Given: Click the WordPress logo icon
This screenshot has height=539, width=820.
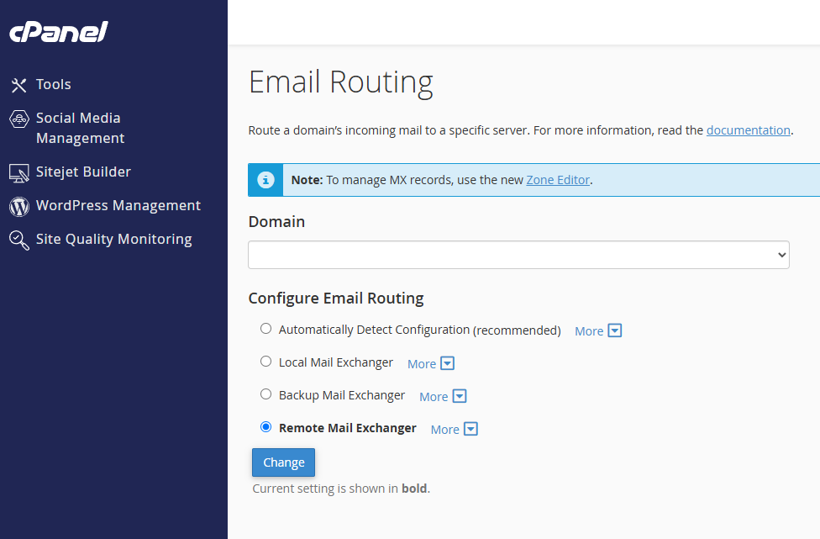Looking at the screenshot, I should coord(18,205).
